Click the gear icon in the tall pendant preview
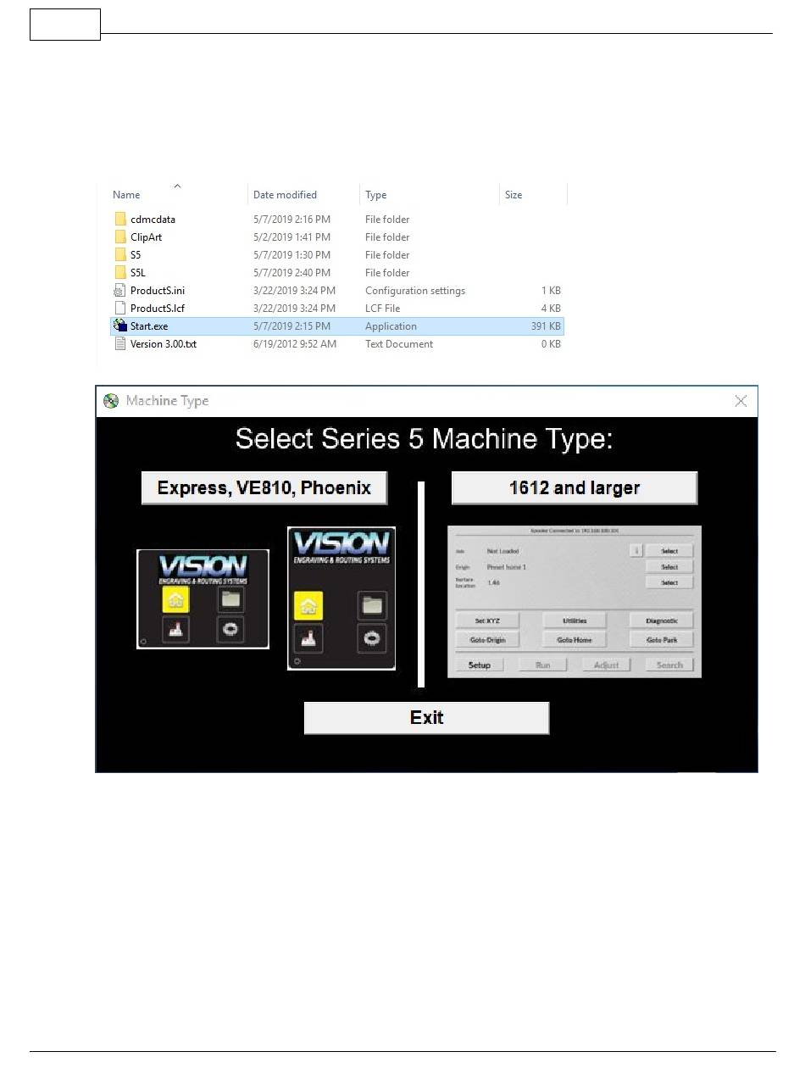 pos(372,639)
